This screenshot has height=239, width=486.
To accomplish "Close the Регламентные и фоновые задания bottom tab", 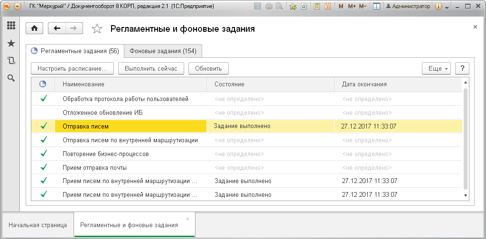I will [x=187, y=219].
